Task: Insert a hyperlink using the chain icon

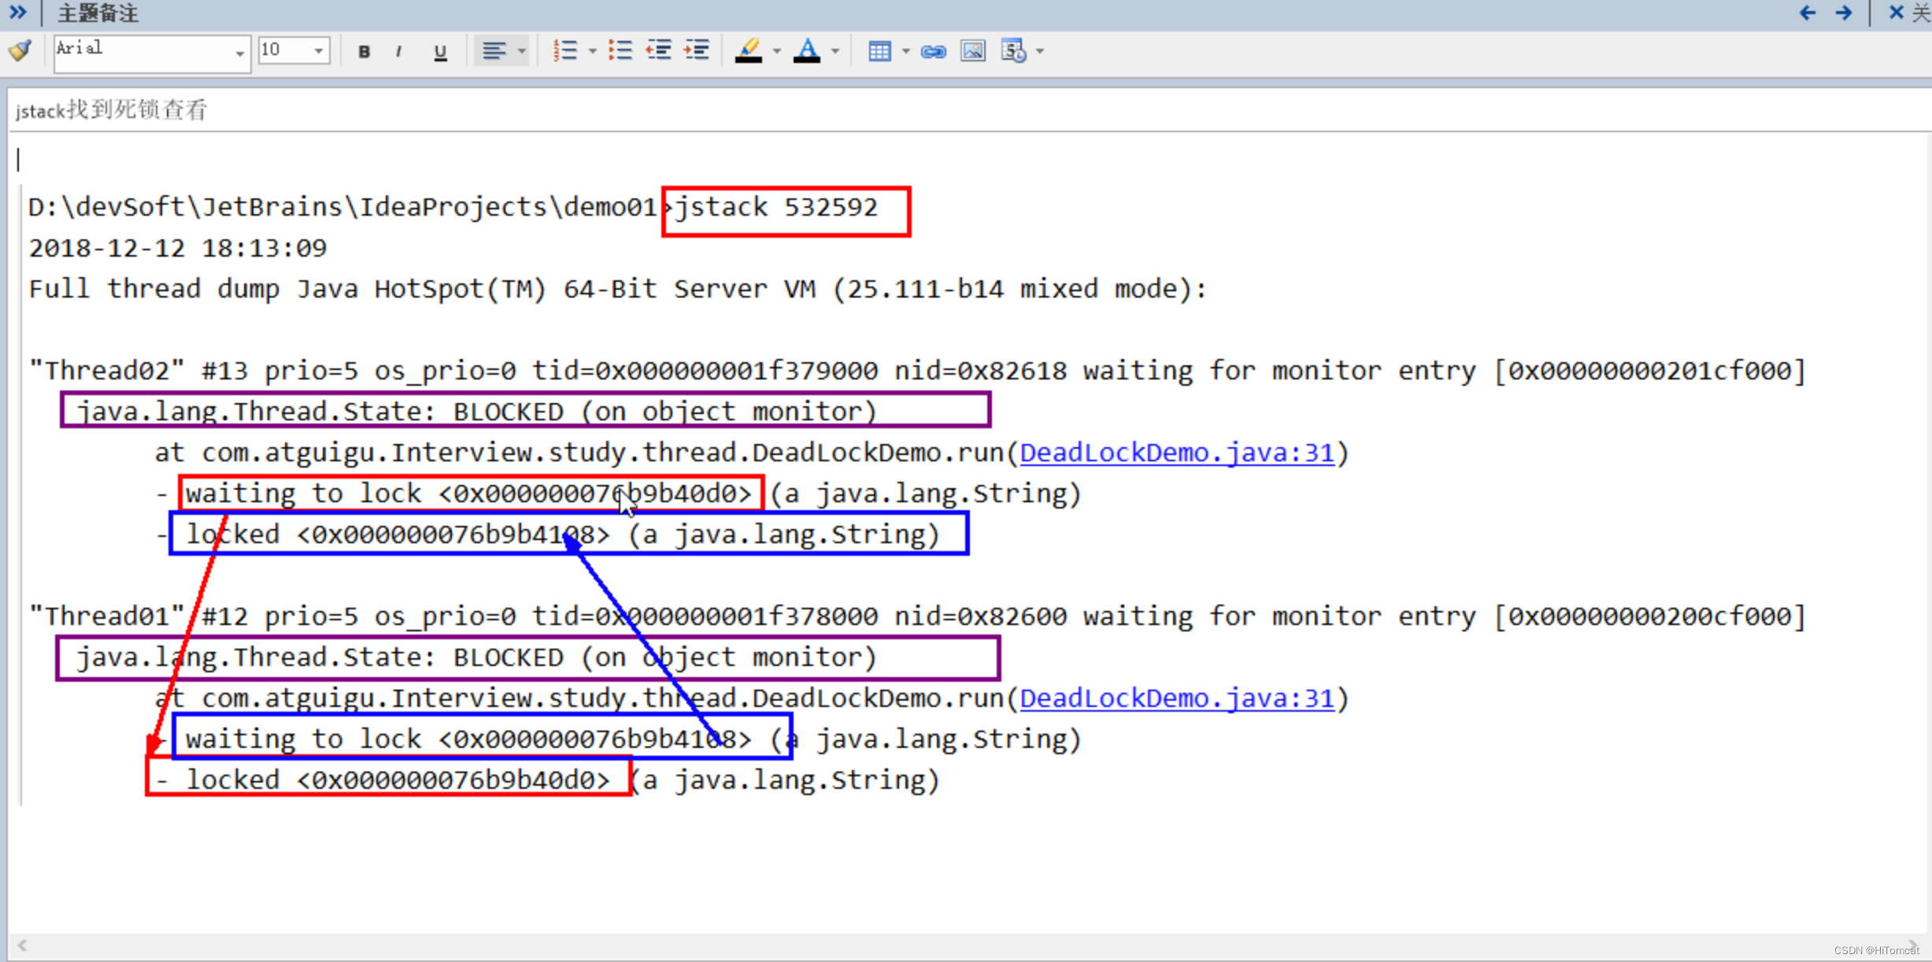Action: pyautogui.click(x=933, y=52)
